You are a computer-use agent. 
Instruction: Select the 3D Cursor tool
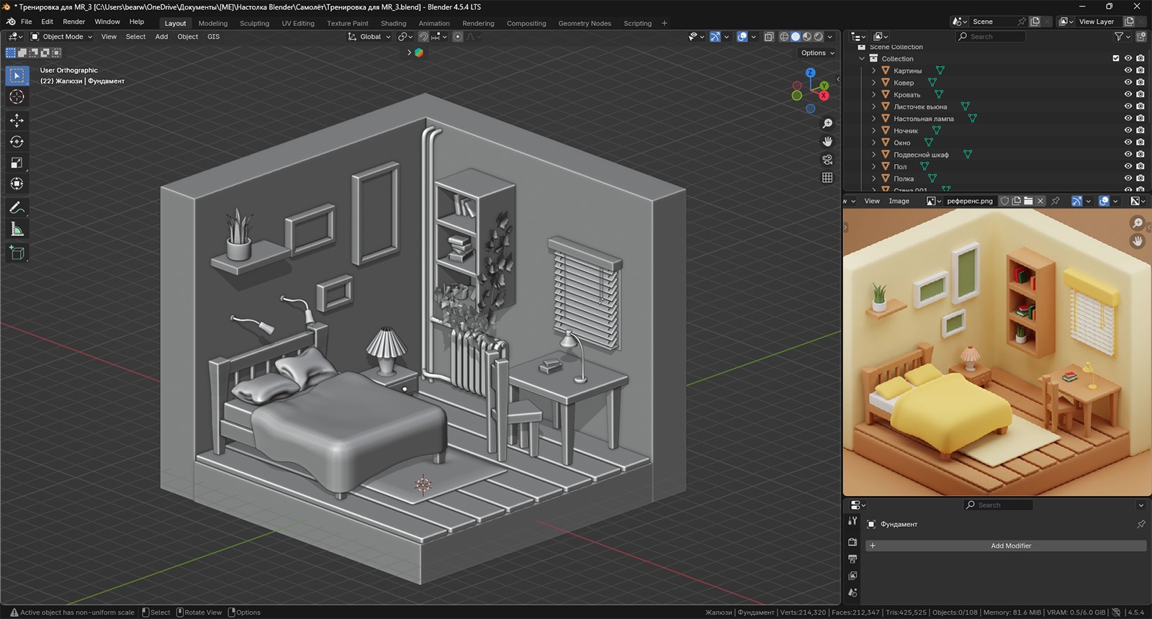click(x=17, y=97)
